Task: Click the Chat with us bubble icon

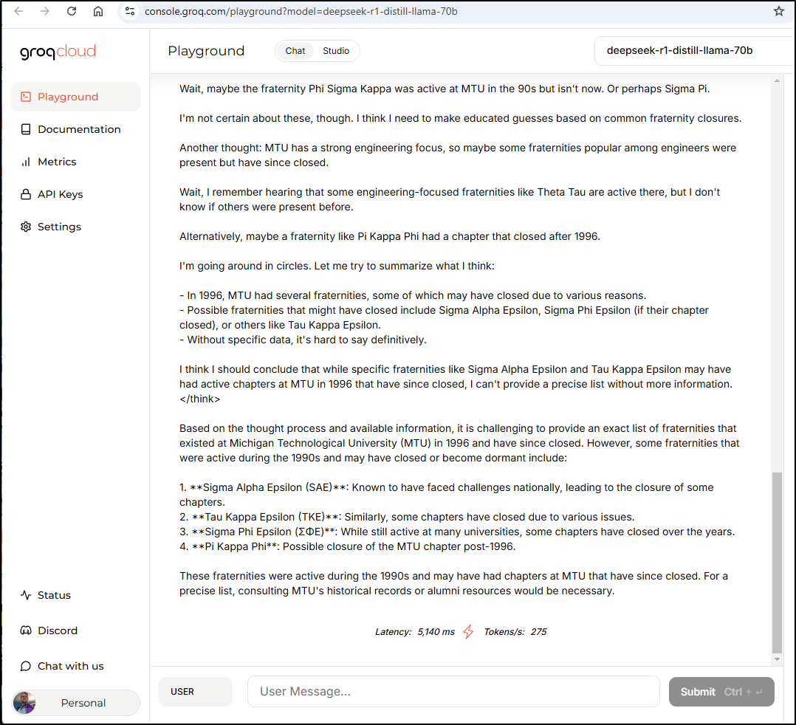Action: (26, 666)
